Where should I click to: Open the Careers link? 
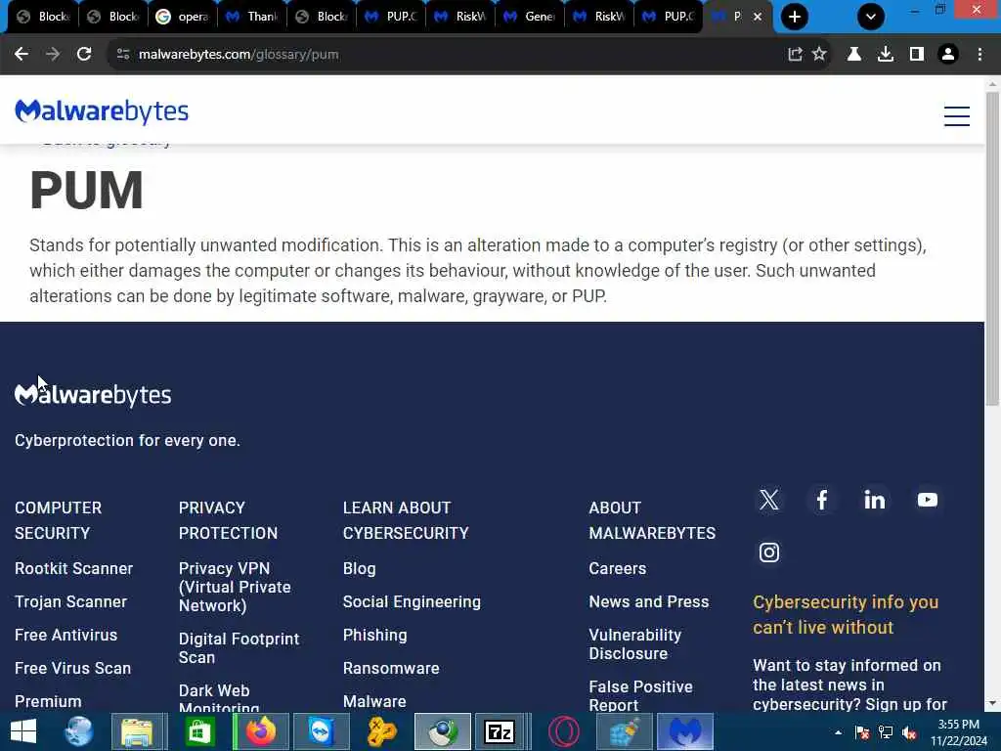[618, 568]
